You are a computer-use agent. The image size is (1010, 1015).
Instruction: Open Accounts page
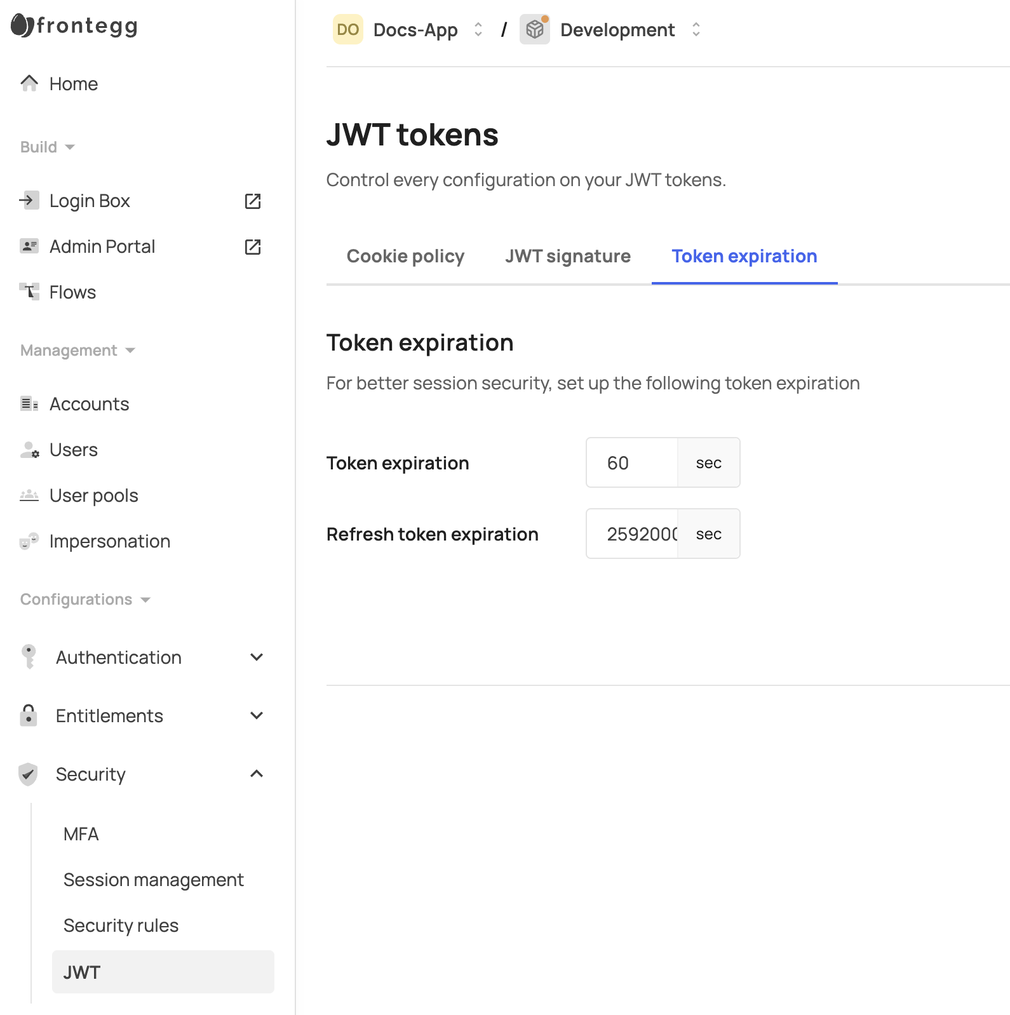[90, 404]
